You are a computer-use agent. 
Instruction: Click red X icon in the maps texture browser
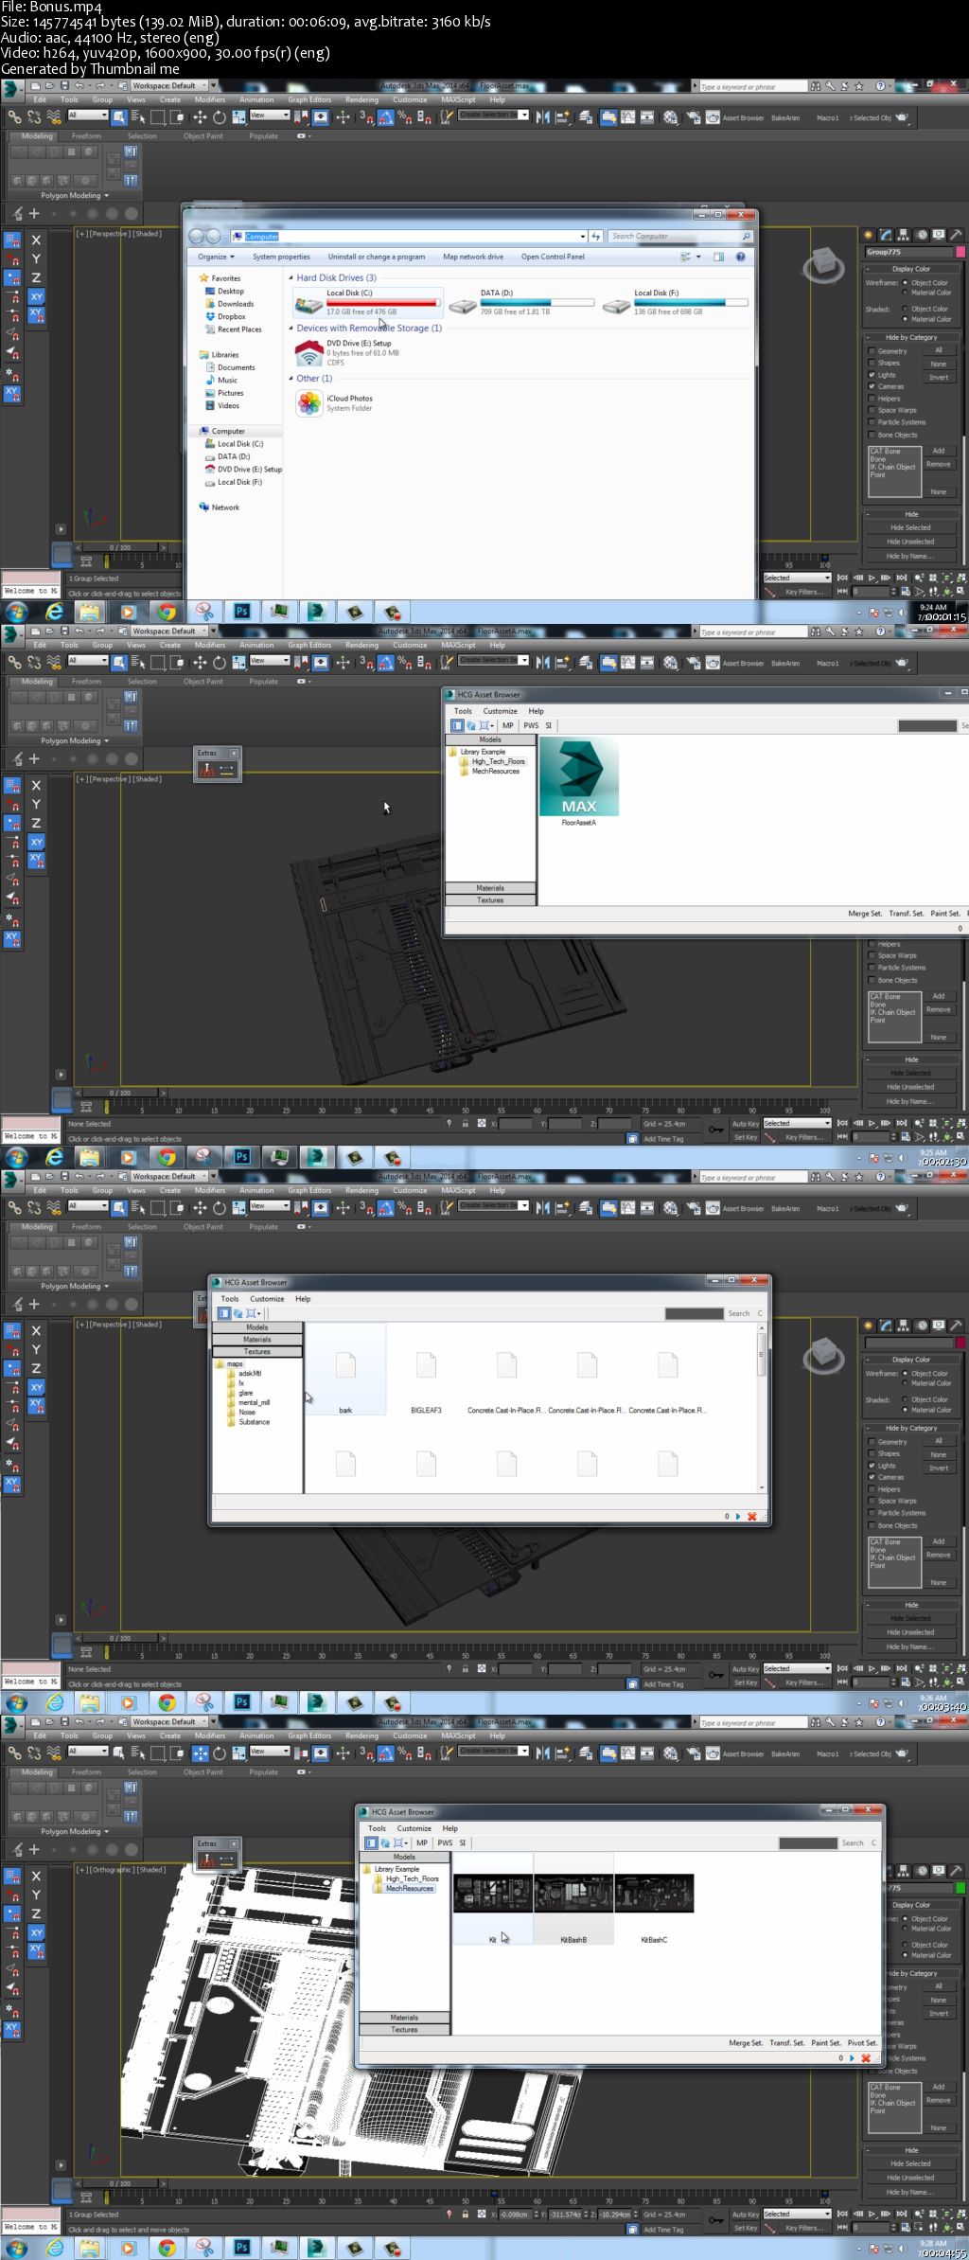[x=752, y=1516]
